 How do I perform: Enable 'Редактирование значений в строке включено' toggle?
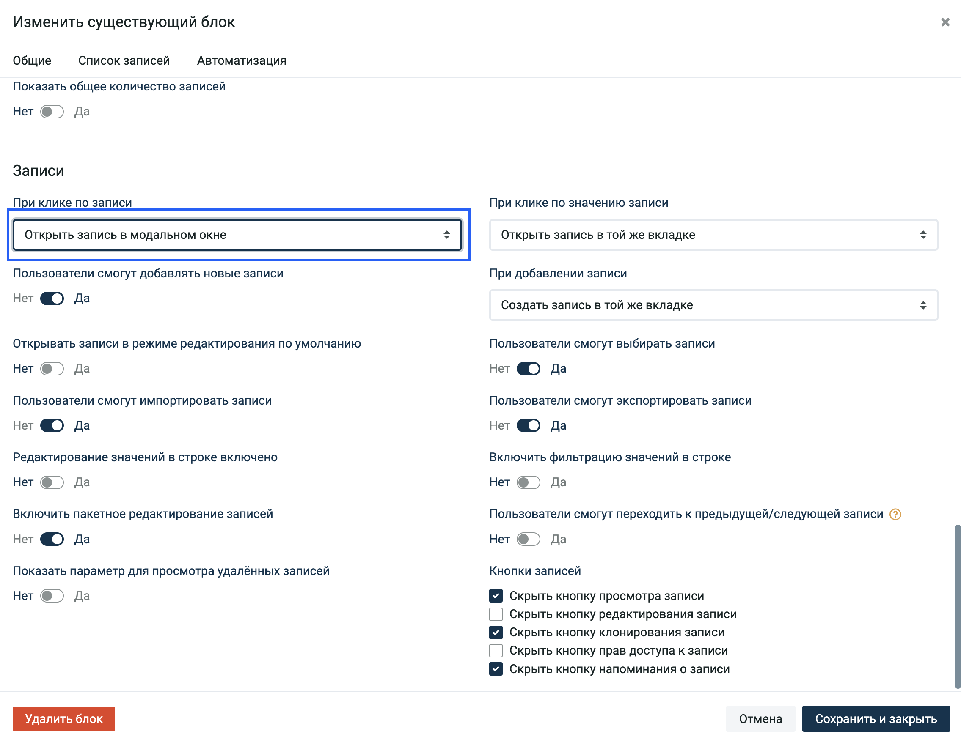52,482
